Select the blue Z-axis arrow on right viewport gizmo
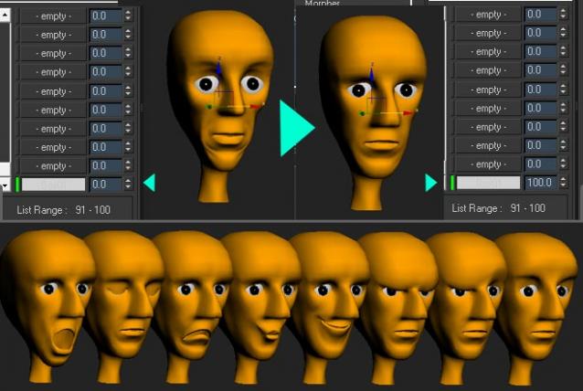 [372, 74]
